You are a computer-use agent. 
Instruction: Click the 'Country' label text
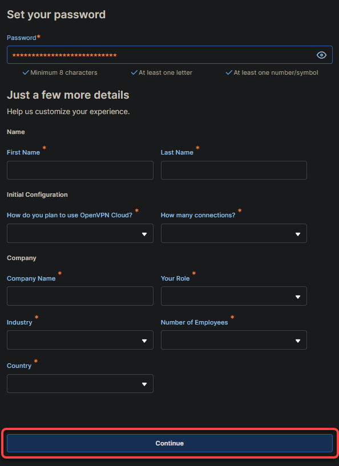pyautogui.click(x=19, y=366)
